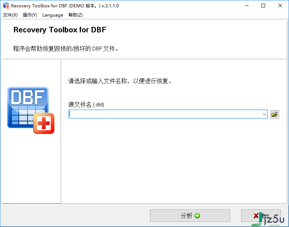The width and height of the screenshot is (289, 227).
Task: Open the folder browse icon for source file
Action: click(x=274, y=114)
